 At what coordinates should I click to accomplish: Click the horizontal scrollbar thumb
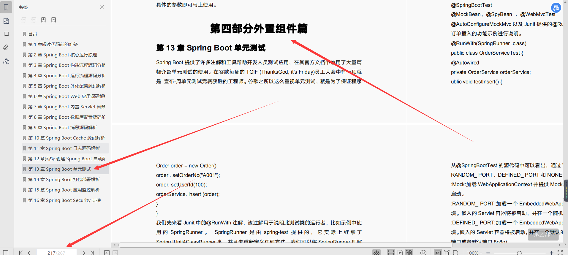(285, 245)
